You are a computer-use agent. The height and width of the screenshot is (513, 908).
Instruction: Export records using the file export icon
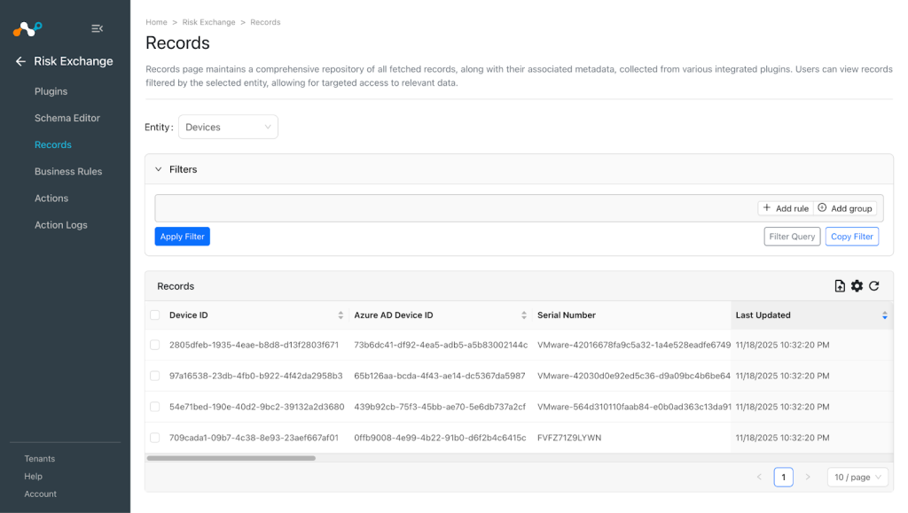coord(840,285)
